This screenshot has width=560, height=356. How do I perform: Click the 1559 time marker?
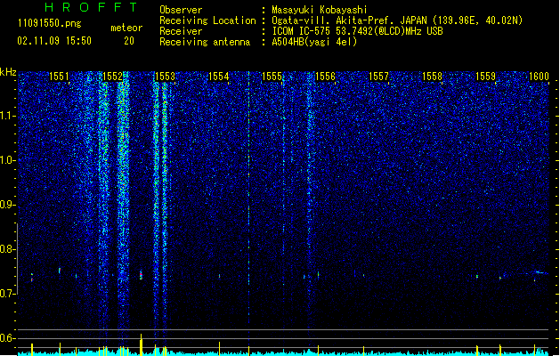point(486,77)
